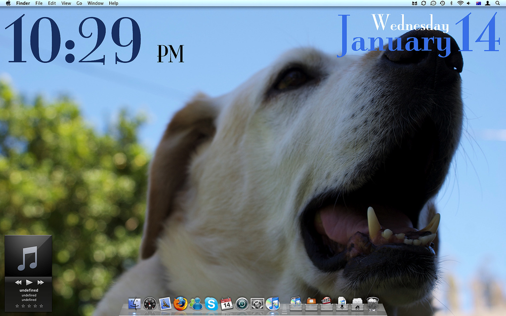Open MSN Messenger in the Dock
Screen dimensions: 506x316
[x=196, y=304]
